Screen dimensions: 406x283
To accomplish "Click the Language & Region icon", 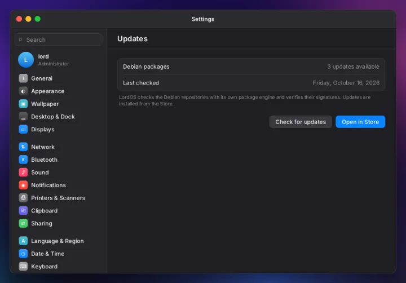I will click(23, 241).
